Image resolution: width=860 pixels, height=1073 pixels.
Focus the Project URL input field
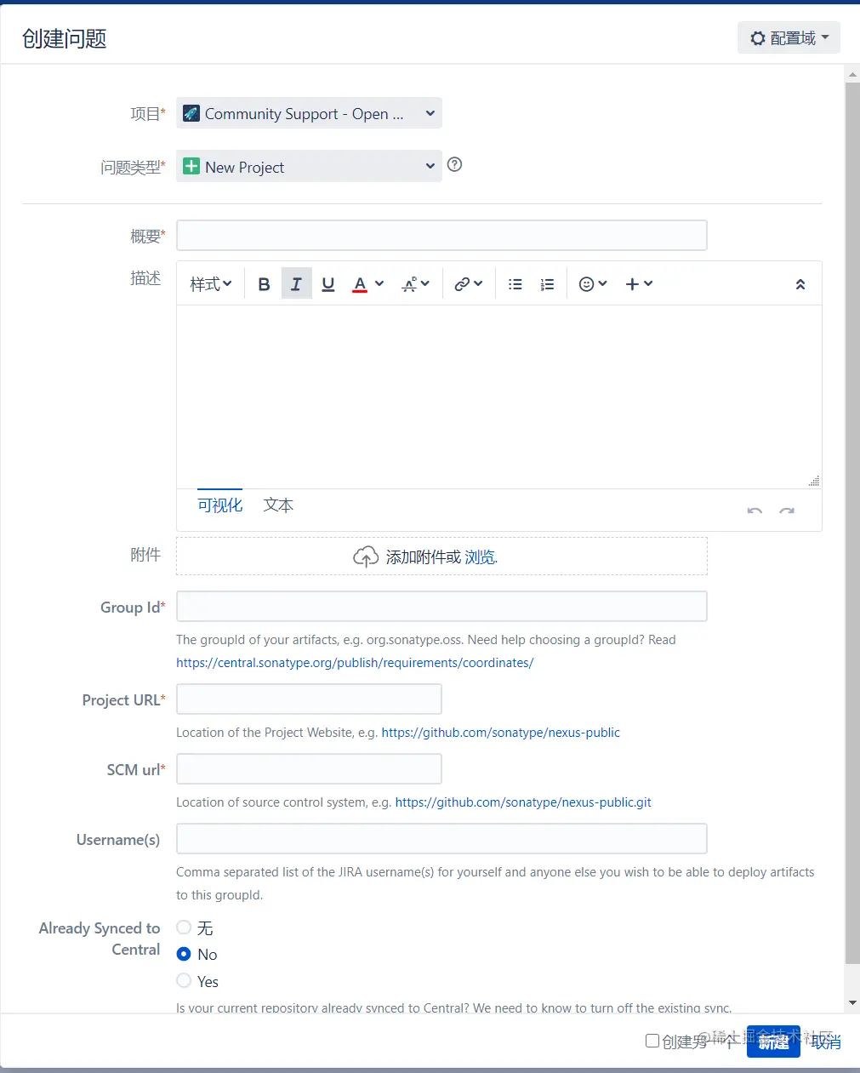[309, 699]
